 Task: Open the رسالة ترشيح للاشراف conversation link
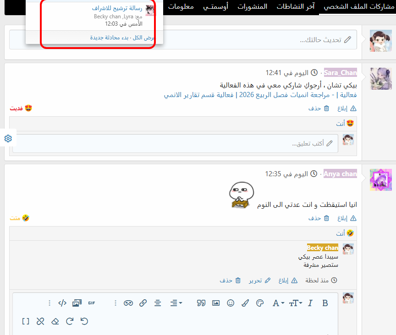coord(117,8)
